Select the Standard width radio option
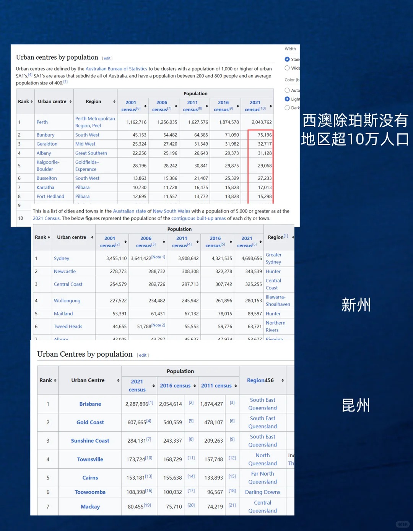 pyautogui.click(x=287, y=59)
